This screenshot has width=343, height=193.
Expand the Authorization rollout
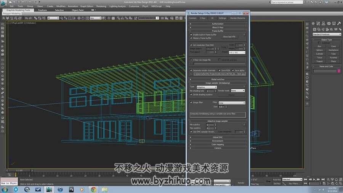coord(218,24)
